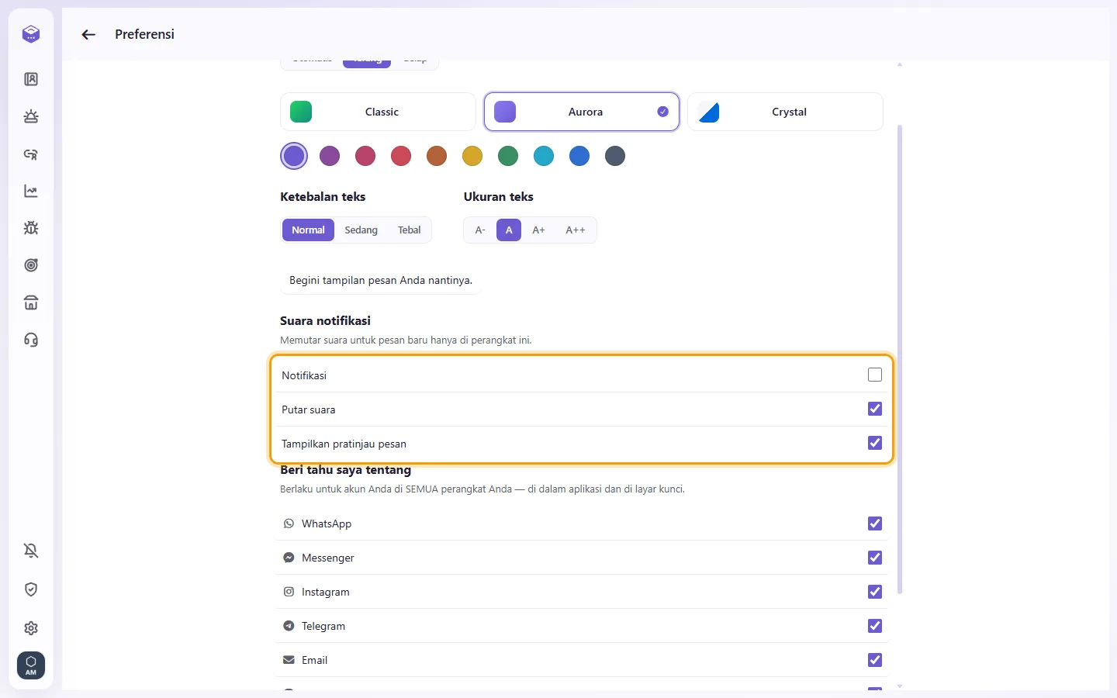Click the muted bell icon in the sidebar
This screenshot has width=1117, height=698.
tap(31, 551)
